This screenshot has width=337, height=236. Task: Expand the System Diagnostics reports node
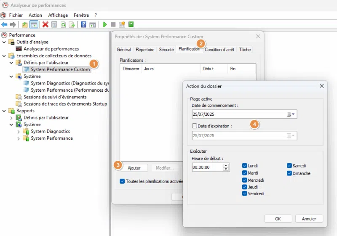click(19, 132)
